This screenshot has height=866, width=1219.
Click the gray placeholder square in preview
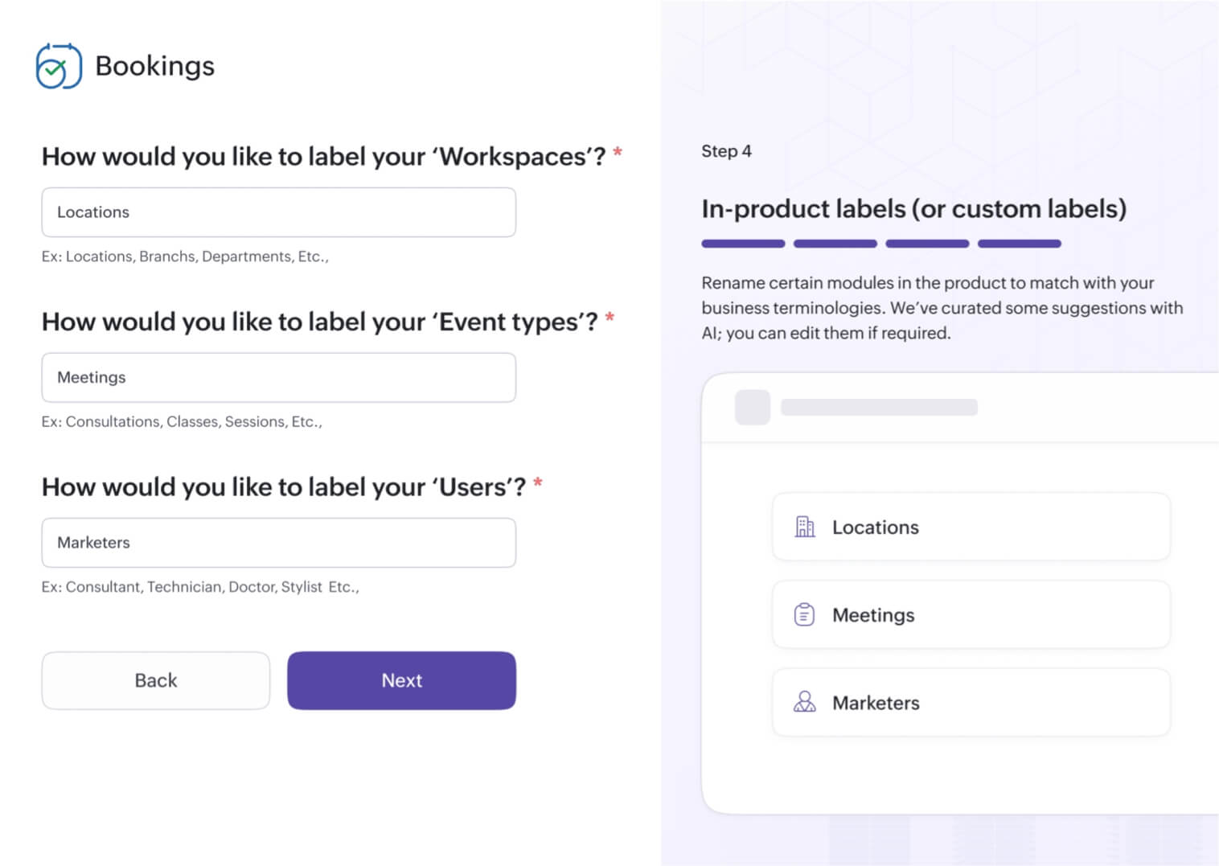752,408
